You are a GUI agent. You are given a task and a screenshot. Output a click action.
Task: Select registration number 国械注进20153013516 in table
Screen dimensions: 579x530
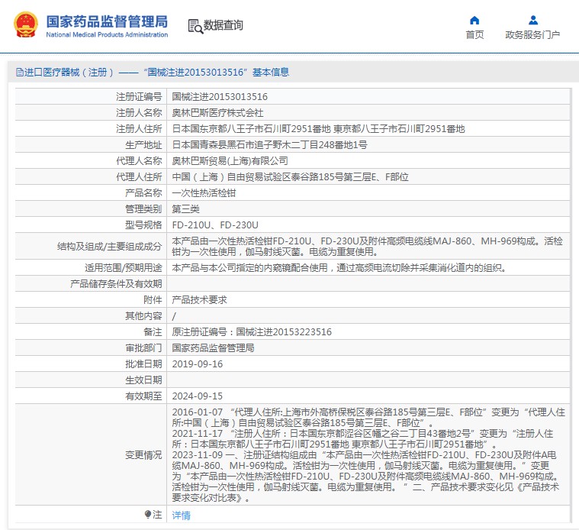[220, 97]
